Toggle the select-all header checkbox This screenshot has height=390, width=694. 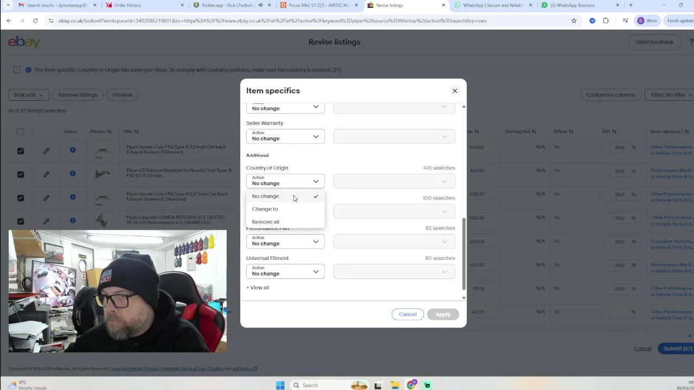[20, 131]
